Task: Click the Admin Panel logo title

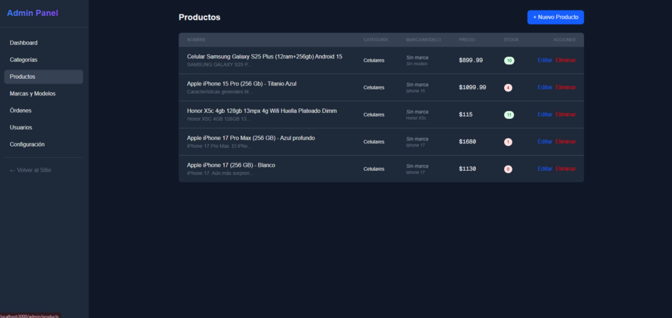Action: [x=32, y=13]
